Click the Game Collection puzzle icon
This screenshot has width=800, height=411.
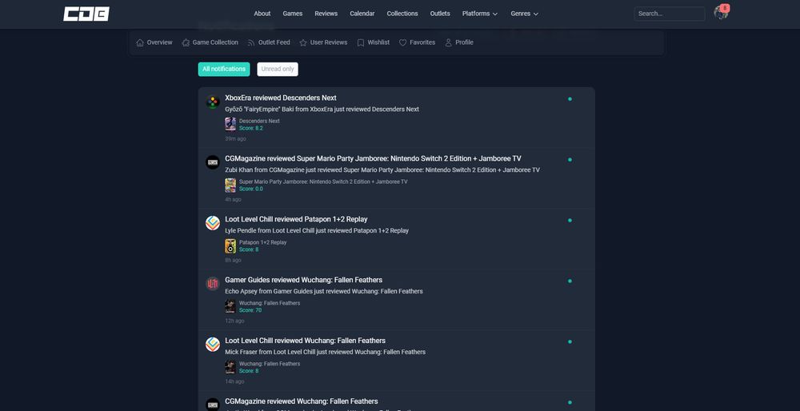(x=186, y=43)
